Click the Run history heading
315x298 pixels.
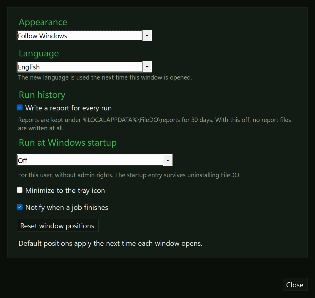click(42, 95)
